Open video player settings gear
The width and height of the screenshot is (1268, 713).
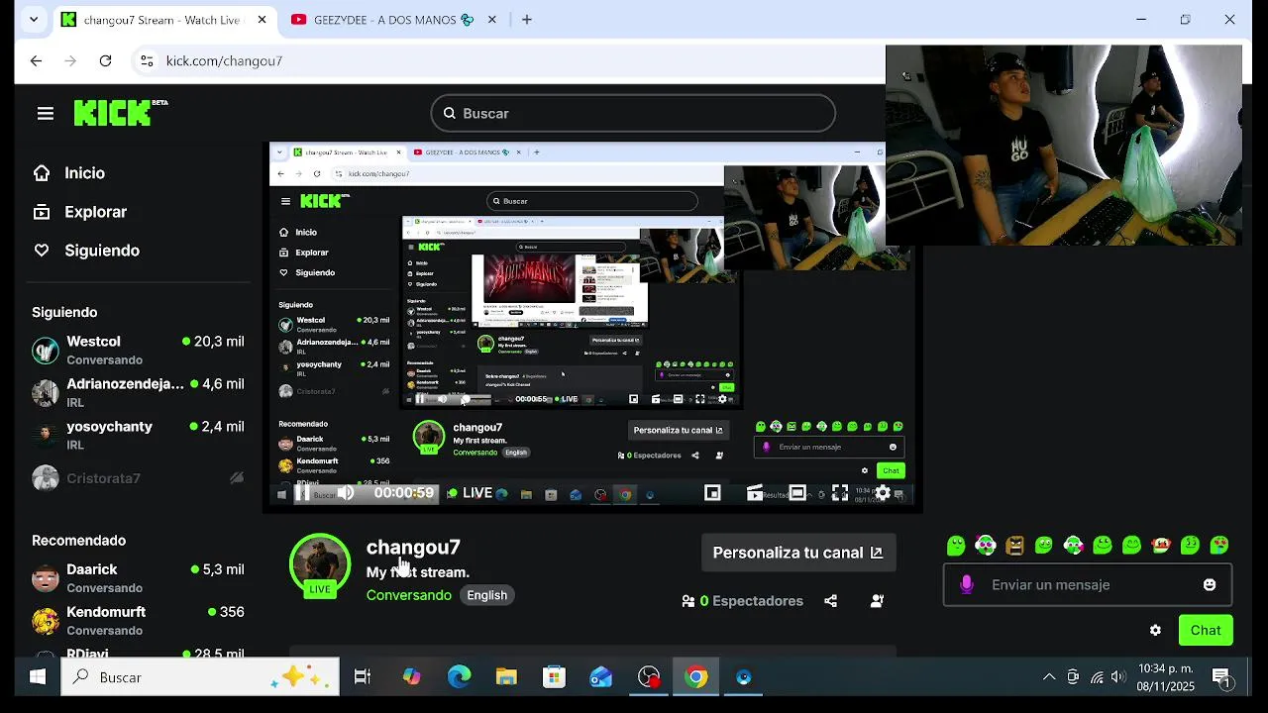click(x=883, y=493)
